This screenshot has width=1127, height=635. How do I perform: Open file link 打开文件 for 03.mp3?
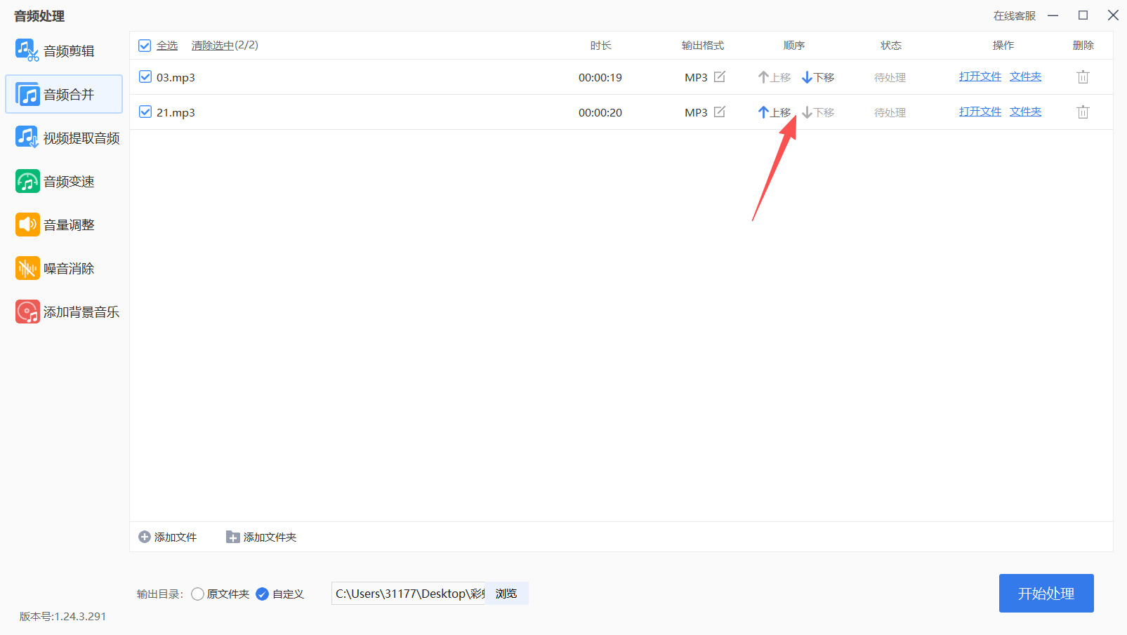980,76
